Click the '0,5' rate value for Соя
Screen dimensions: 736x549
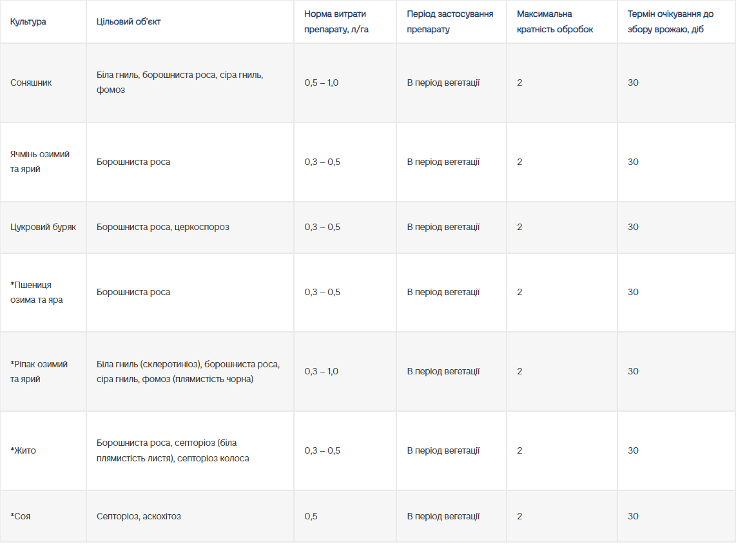(311, 517)
